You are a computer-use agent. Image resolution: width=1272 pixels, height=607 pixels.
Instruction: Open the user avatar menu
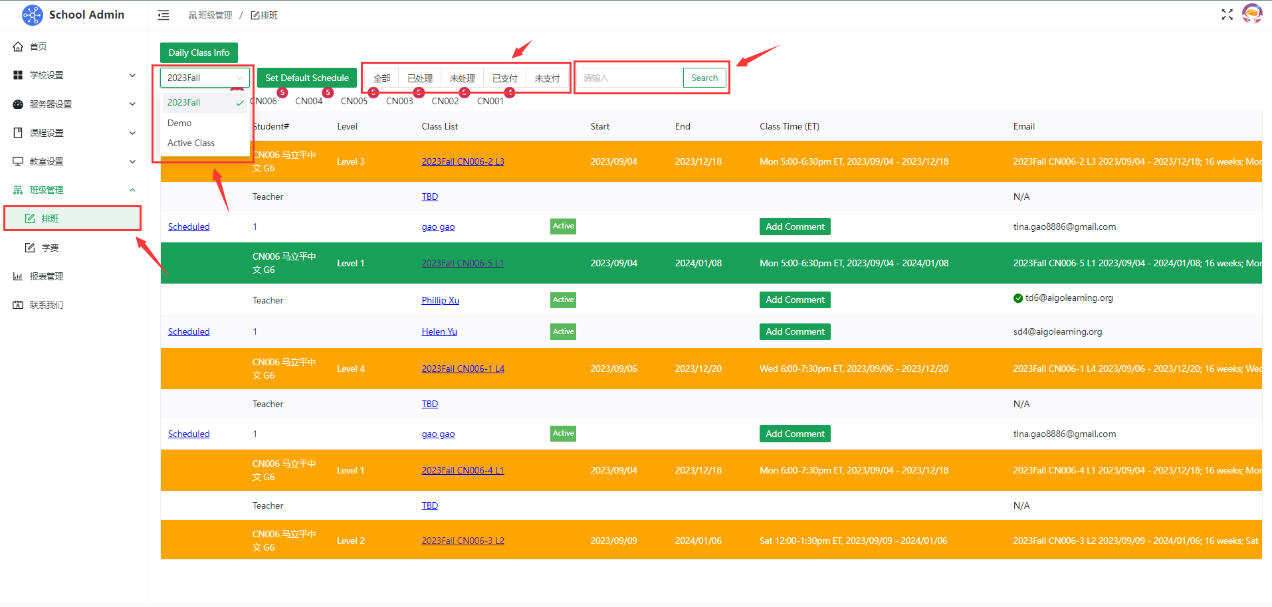(x=1251, y=14)
